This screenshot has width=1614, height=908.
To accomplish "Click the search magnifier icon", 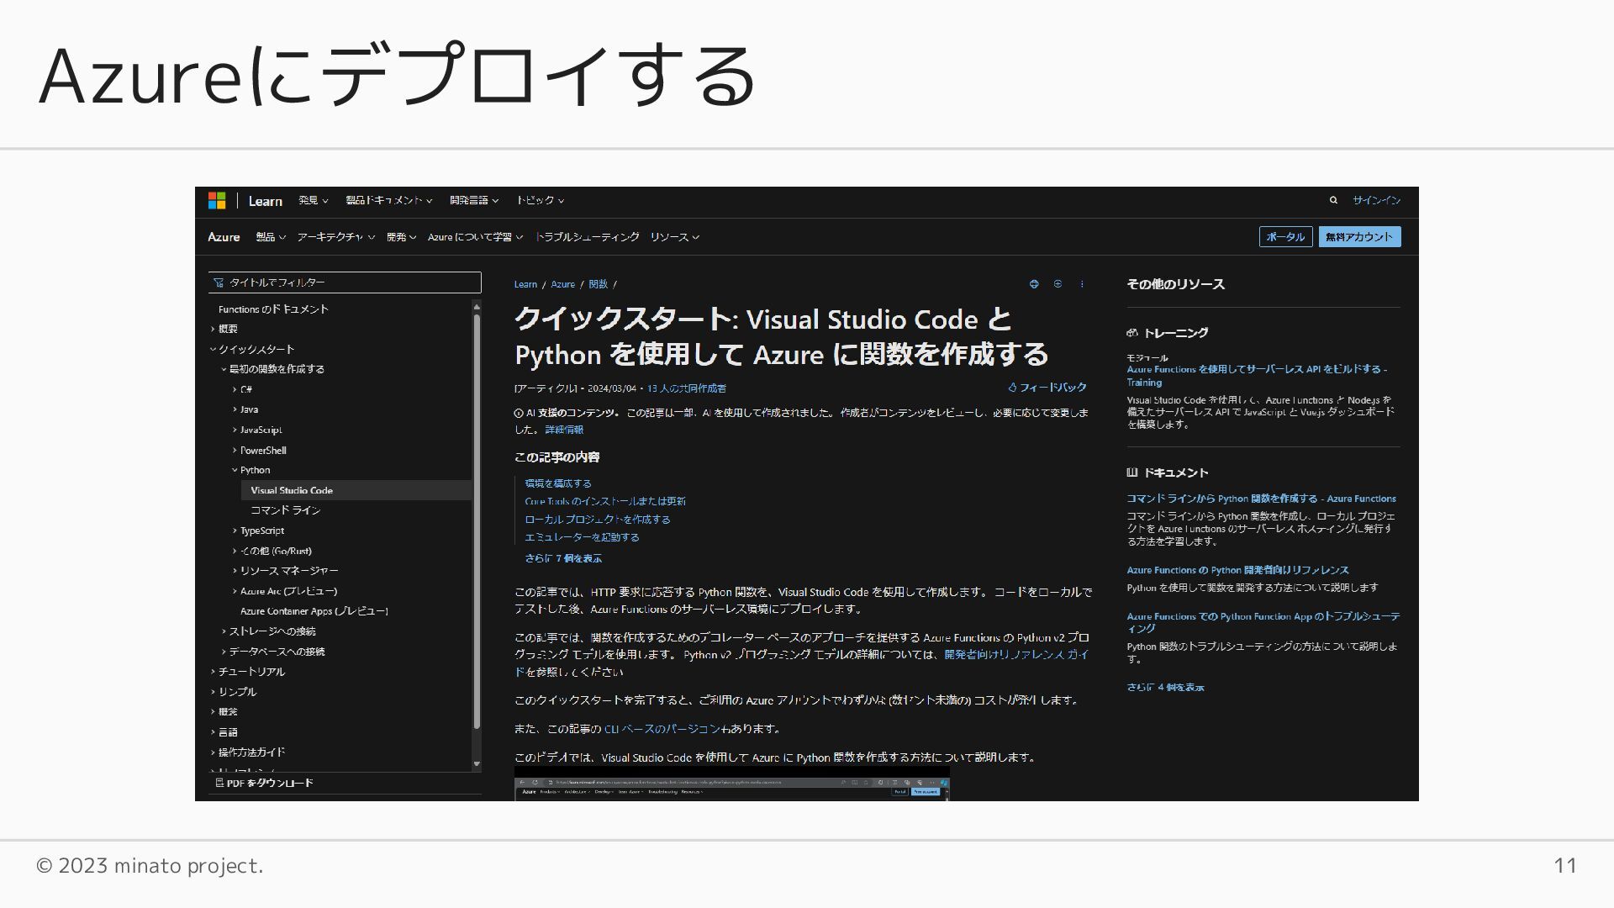I will 1333,200.
